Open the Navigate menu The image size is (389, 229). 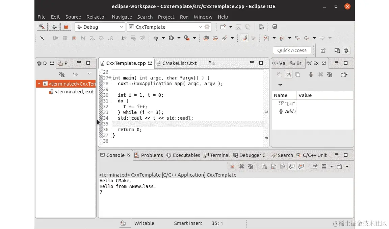coord(122,17)
